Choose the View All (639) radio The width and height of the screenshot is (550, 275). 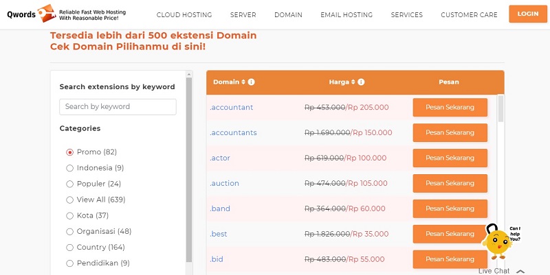pos(69,200)
